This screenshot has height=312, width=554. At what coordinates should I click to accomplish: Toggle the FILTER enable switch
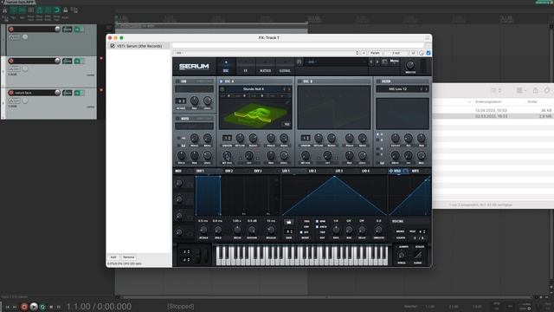[378, 81]
